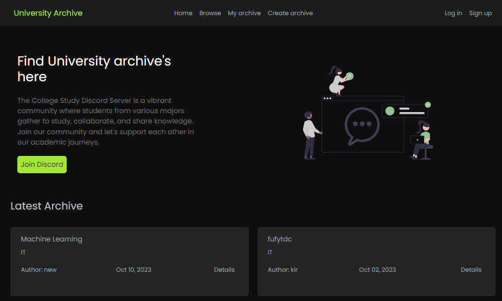Click the seated woman with laptop illustration
The height and width of the screenshot is (301, 502).
[422, 140]
